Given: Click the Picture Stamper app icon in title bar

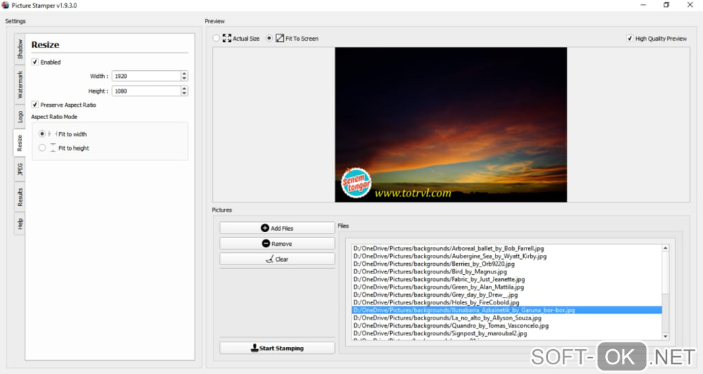Looking at the screenshot, I should 6,6.
